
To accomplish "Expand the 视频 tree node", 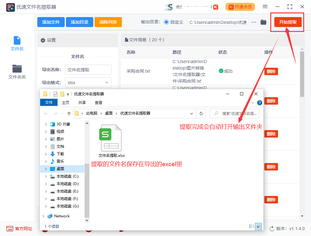I will (x=46, y=132).
